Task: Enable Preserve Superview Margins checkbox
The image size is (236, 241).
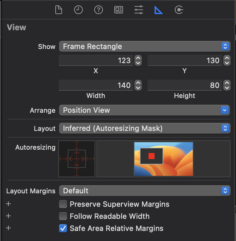Action: (63, 204)
